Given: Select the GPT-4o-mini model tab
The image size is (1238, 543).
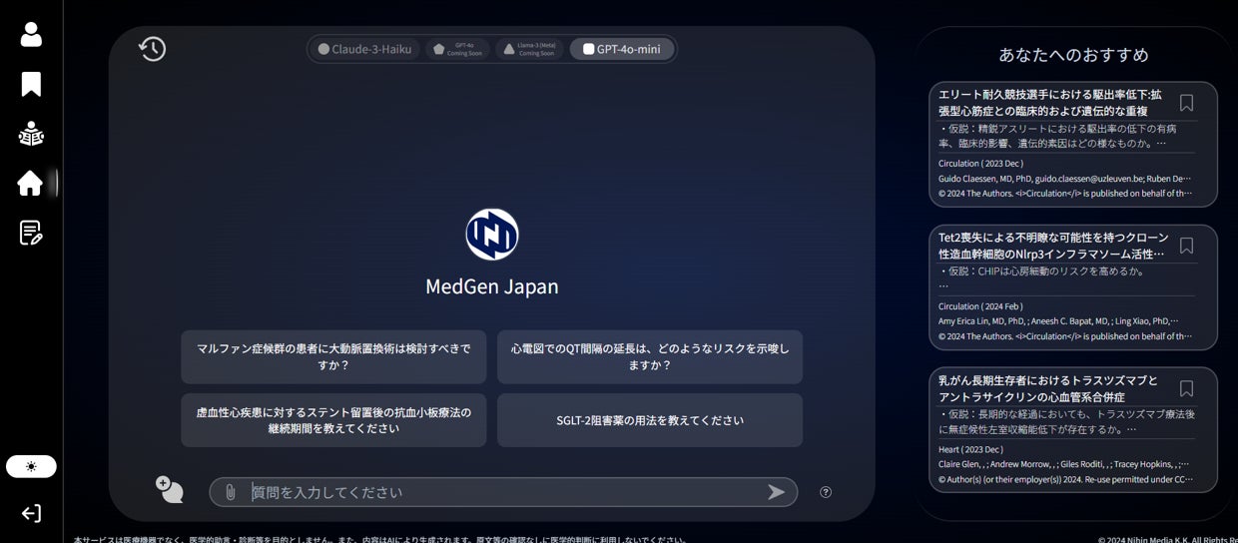Looking at the screenshot, I should (621, 49).
